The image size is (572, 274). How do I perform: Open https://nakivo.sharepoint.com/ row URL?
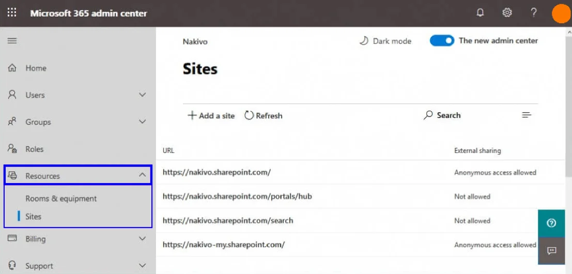[217, 172]
